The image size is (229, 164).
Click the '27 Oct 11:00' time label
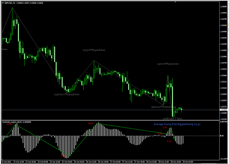coord(128,162)
